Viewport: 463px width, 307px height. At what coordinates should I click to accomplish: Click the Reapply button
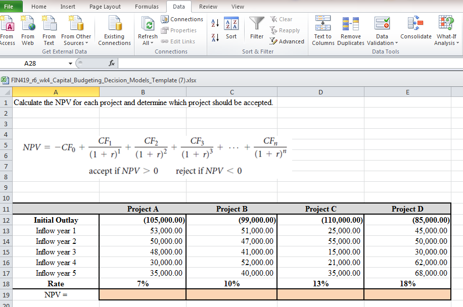tap(286, 30)
